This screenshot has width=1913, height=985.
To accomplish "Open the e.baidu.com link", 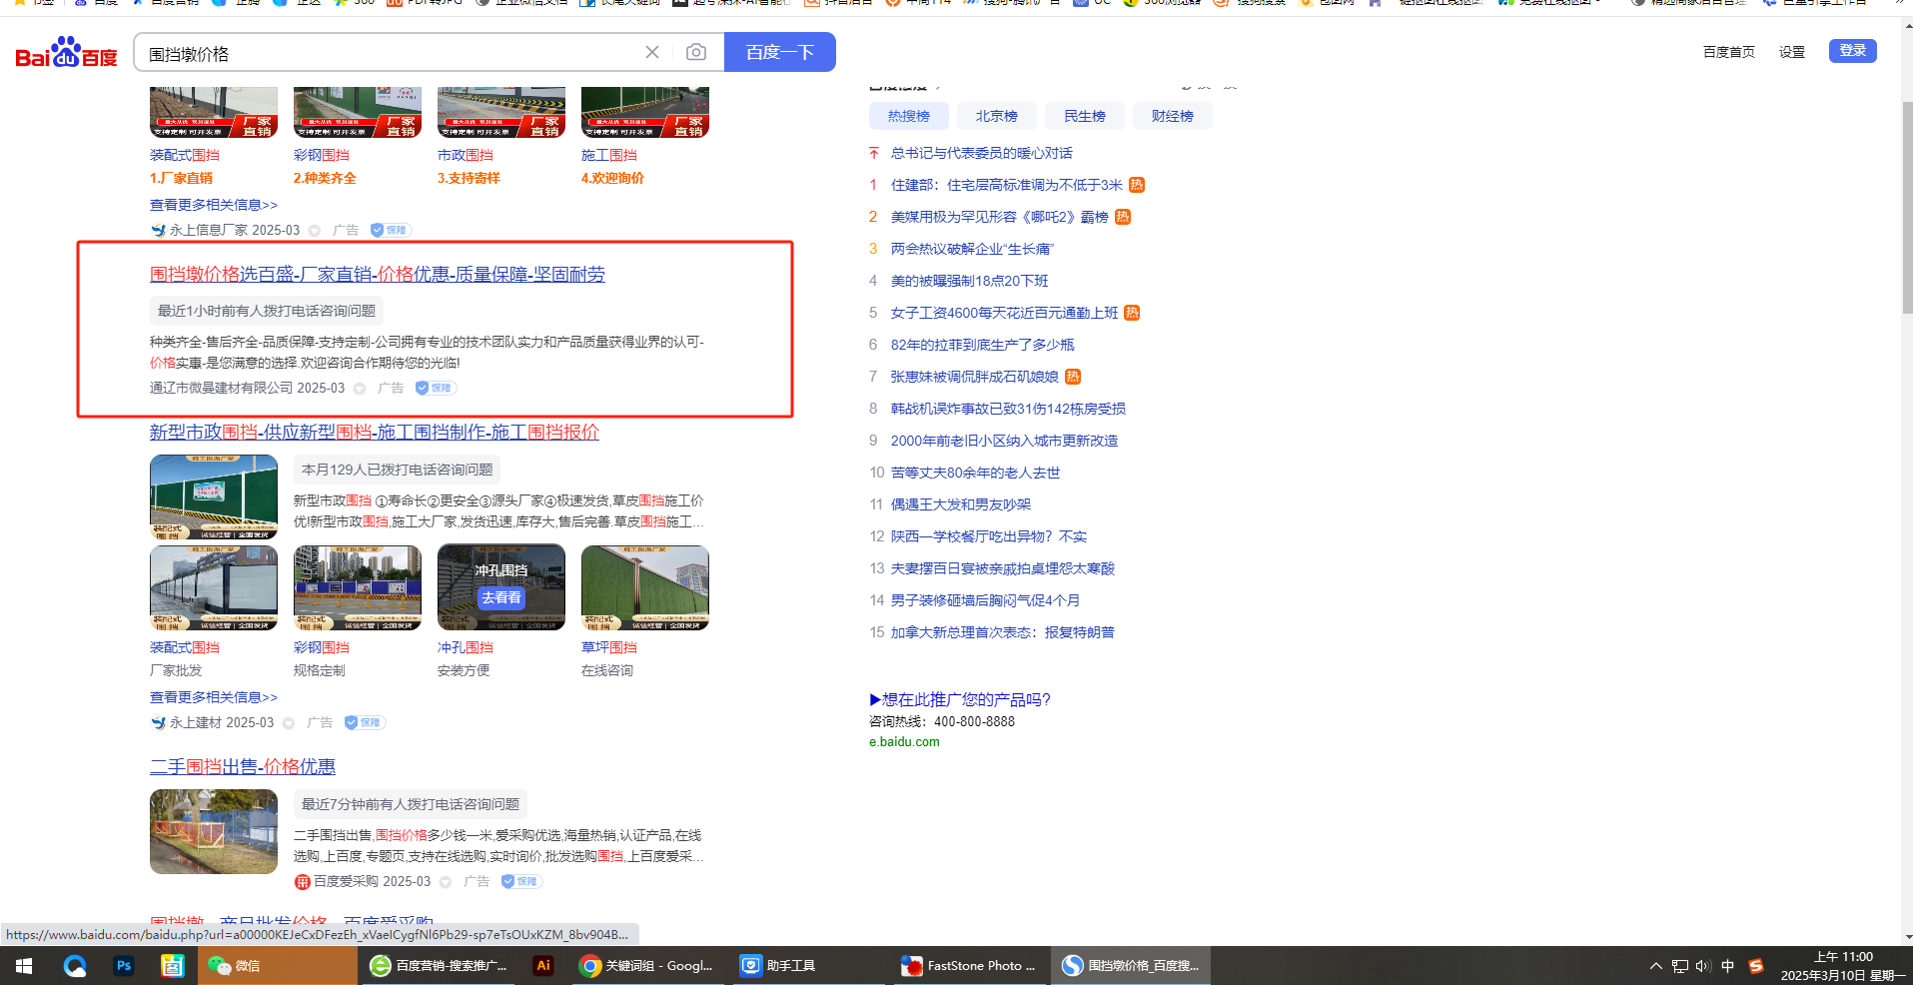I will coord(904,742).
